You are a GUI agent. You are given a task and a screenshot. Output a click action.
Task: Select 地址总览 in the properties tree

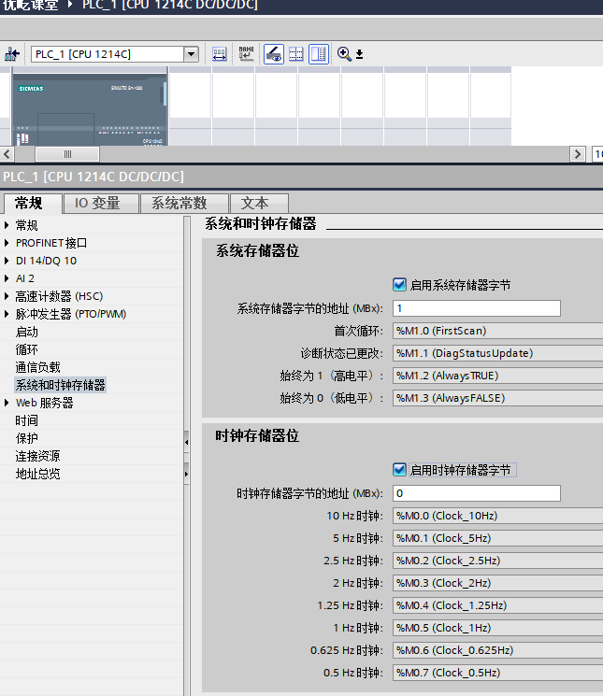click(x=37, y=474)
